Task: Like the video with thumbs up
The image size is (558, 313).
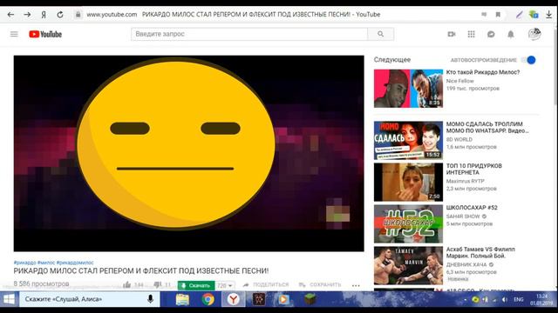Action: [127, 284]
